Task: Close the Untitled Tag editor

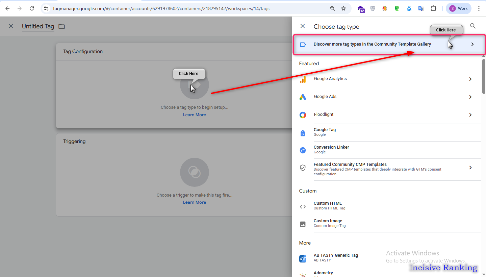Action: click(x=11, y=26)
